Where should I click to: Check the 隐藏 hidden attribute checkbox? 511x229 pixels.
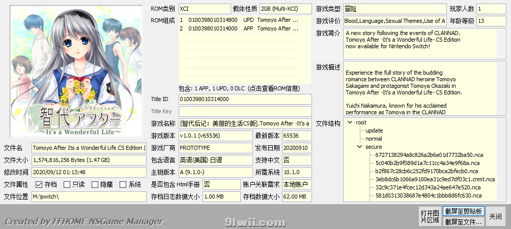click(95, 185)
